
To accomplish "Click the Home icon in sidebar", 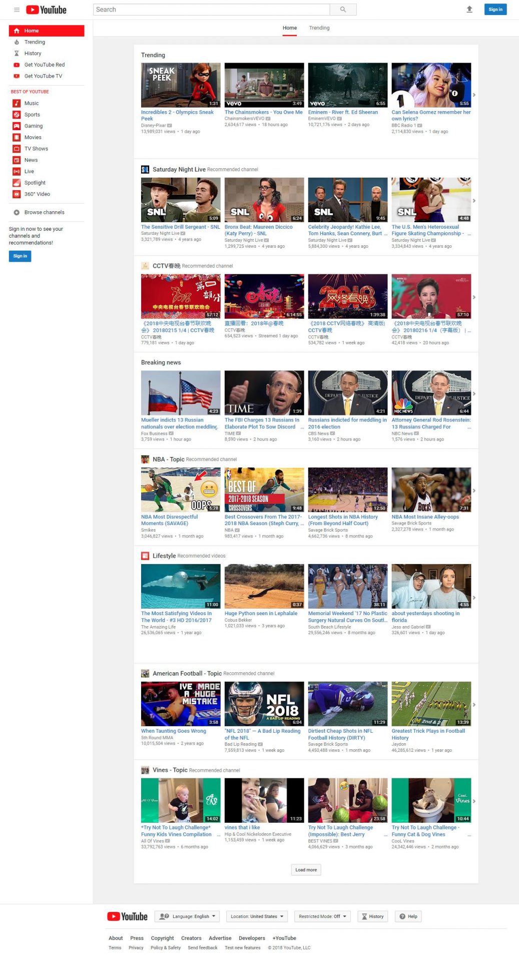I will click(x=17, y=31).
